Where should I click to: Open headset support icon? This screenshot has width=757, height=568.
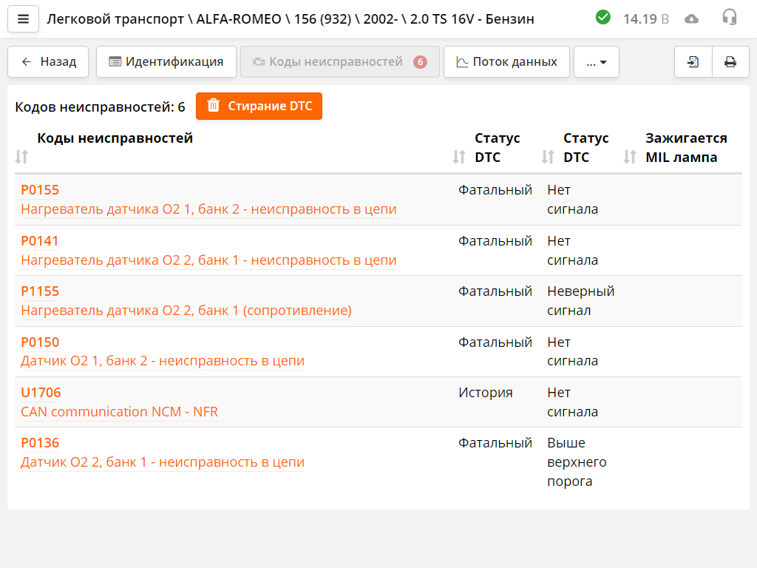coord(730,18)
